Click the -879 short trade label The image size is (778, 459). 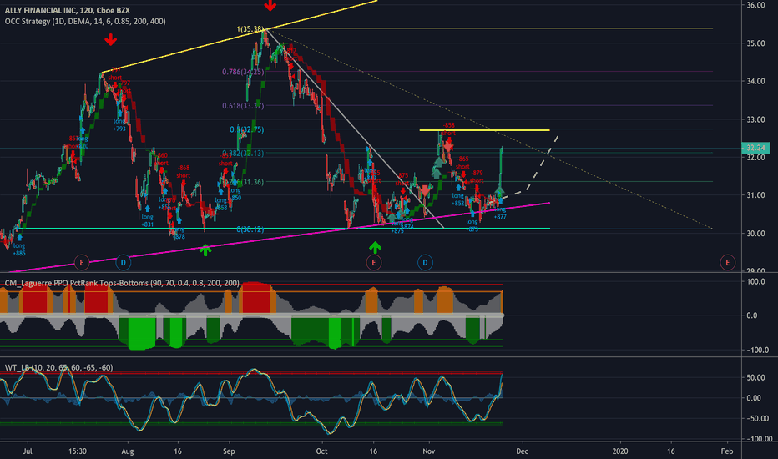(x=477, y=177)
